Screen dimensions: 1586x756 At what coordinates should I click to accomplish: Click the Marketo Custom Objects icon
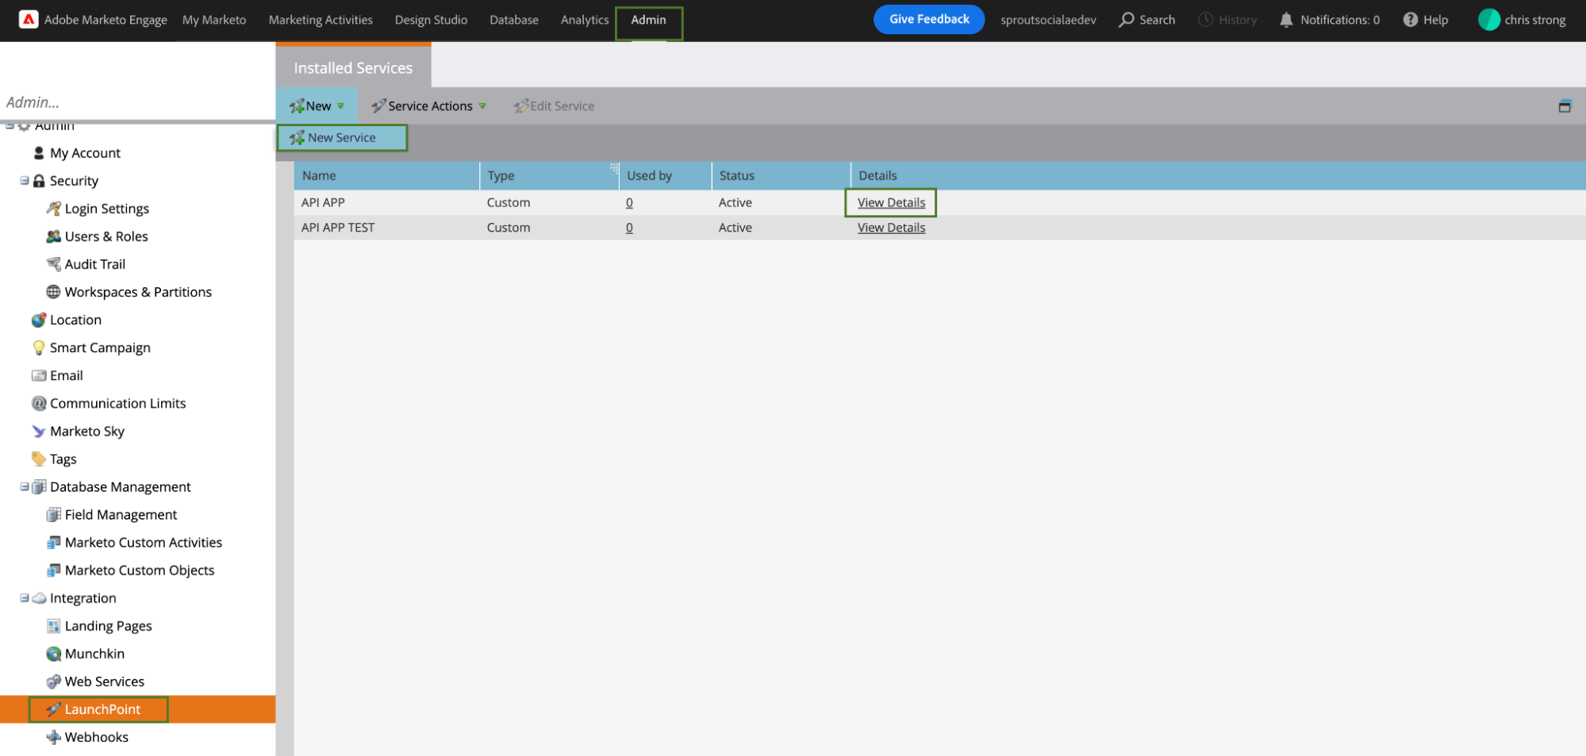[x=53, y=570]
